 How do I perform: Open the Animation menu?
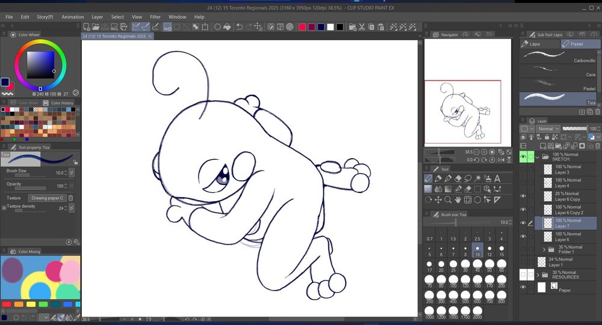73,17
